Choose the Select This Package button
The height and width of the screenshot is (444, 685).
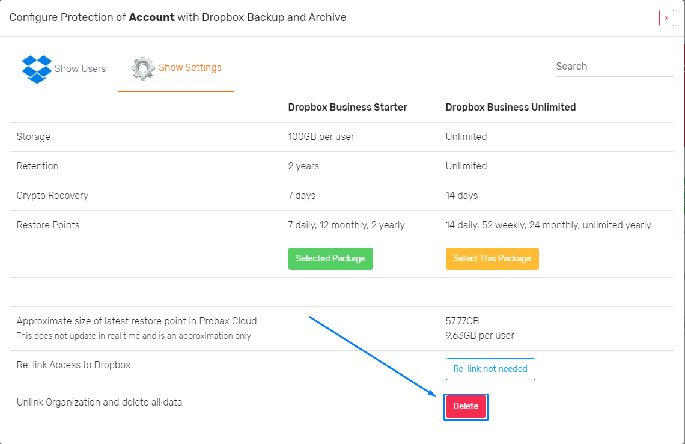(x=492, y=258)
